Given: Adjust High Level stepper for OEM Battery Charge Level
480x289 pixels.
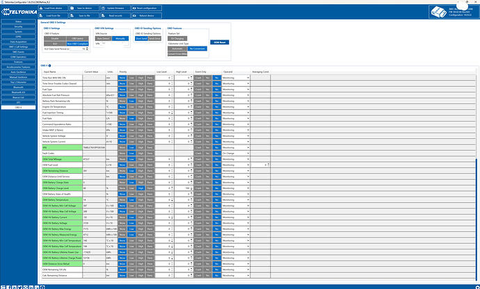Looking at the screenshot, I should point(191,188).
